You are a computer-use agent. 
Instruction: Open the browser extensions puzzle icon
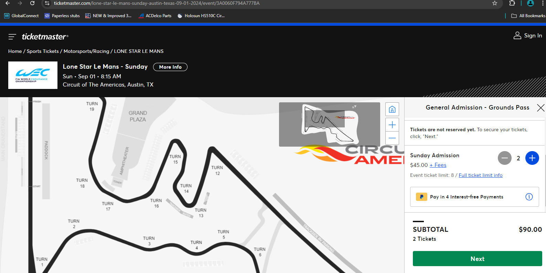(512, 3)
